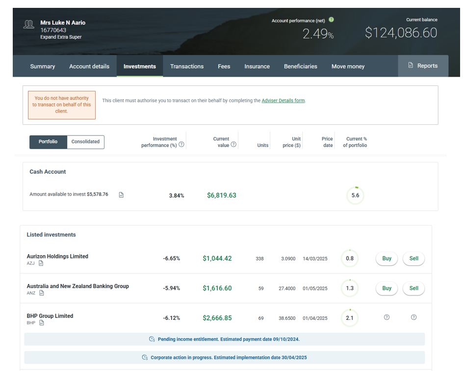Click the Reports button
465x371 pixels.
pos(423,66)
